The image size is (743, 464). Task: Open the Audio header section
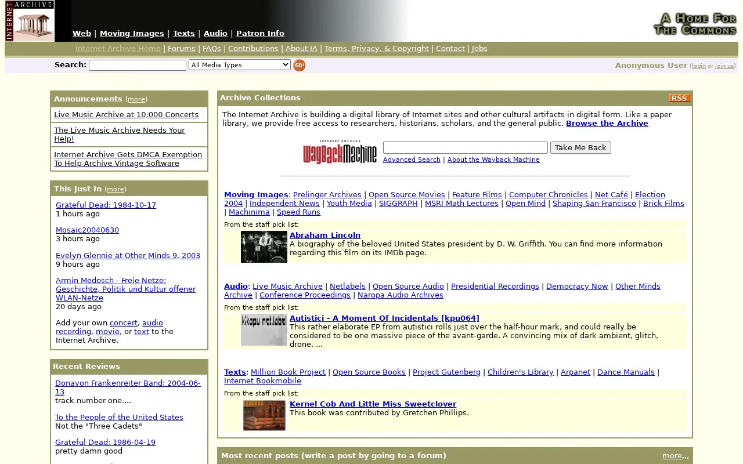215,33
